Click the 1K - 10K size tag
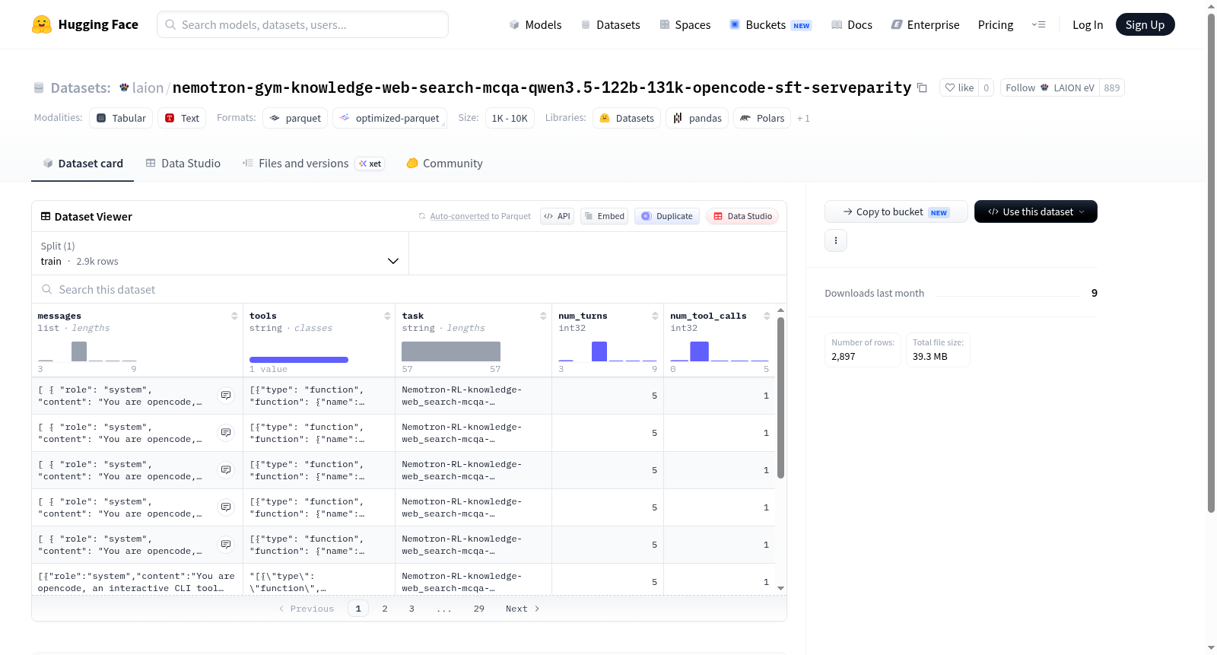The image size is (1217, 655). pos(510,118)
